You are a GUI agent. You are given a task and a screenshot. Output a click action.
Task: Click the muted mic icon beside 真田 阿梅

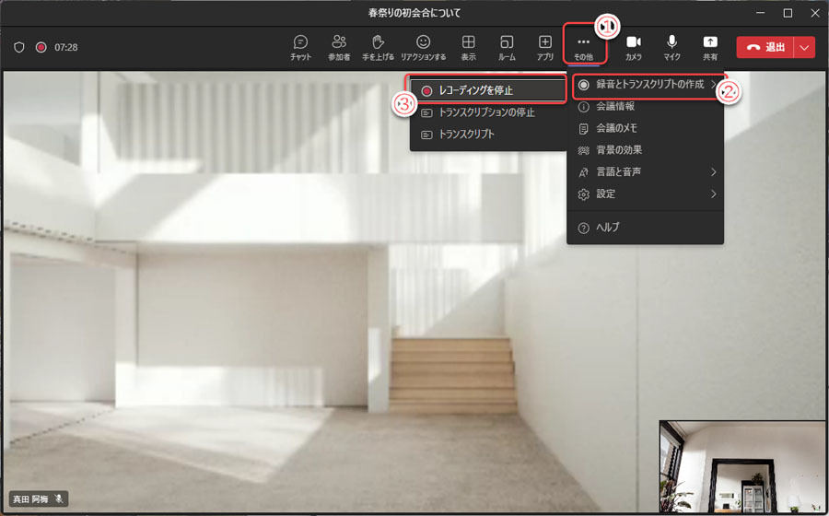coord(59,498)
